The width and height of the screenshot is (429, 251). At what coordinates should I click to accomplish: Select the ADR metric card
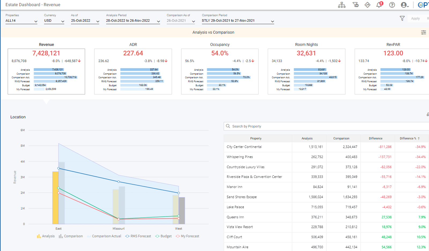click(x=133, y=71)
